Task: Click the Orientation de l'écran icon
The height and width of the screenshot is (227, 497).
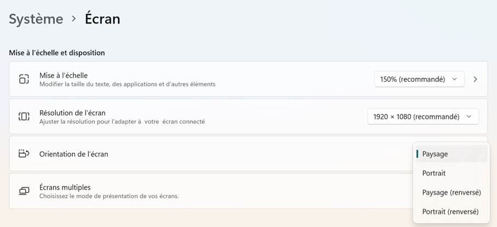Action: coord(24,154)
